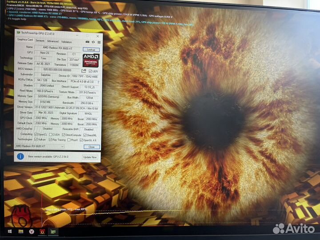Click the GPU-Z title bar app icon
Viewport: 320px width, 240px height.
(18, 32)
